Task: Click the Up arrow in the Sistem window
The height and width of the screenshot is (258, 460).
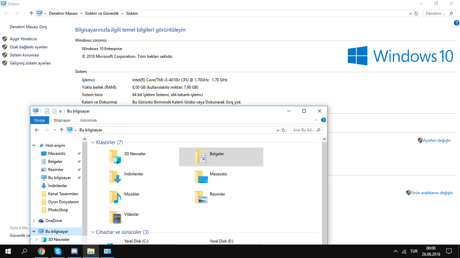Action: coord(31,13)
